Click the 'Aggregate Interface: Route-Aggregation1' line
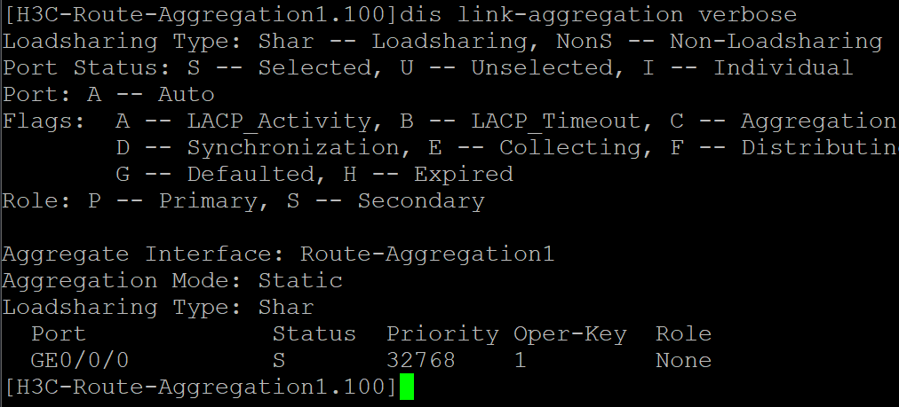The image size is (899, 407). click(x=278, y=254)
